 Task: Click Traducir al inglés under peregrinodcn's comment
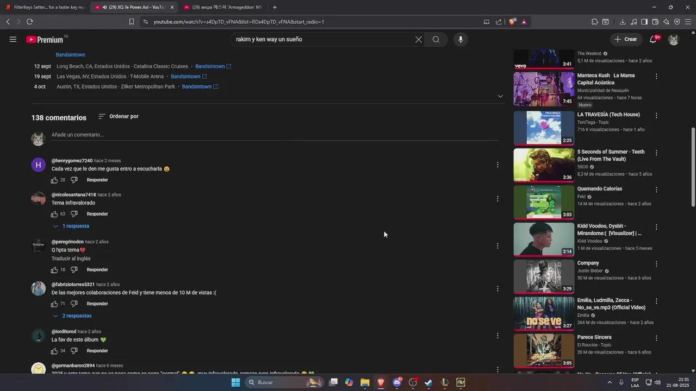point(71,258)
